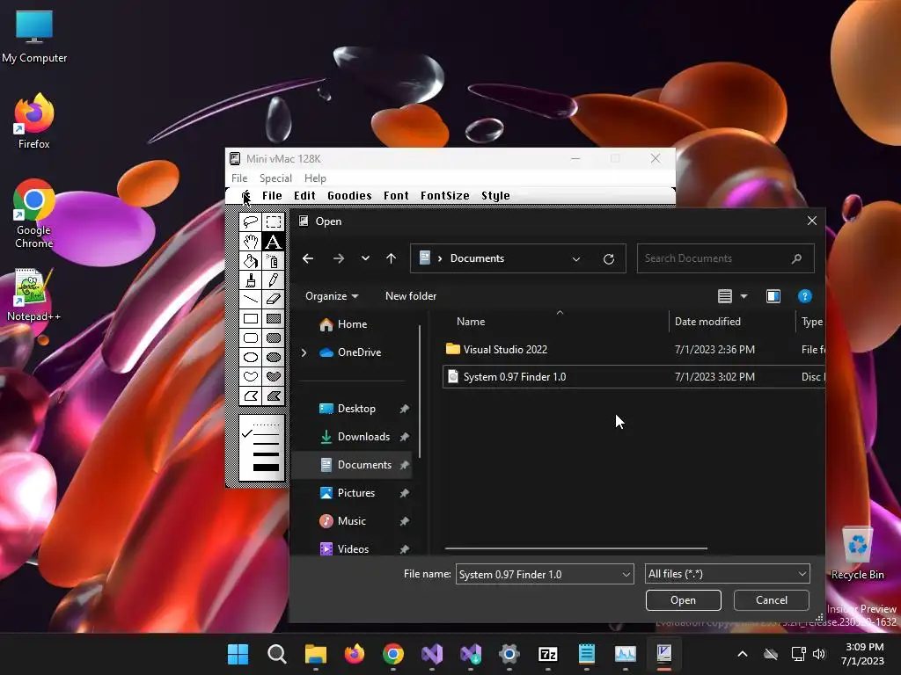Open Notepad++ desktop shortcut
Image resolution: width=901 pixels, height=675 pixels.
(34, 295)
